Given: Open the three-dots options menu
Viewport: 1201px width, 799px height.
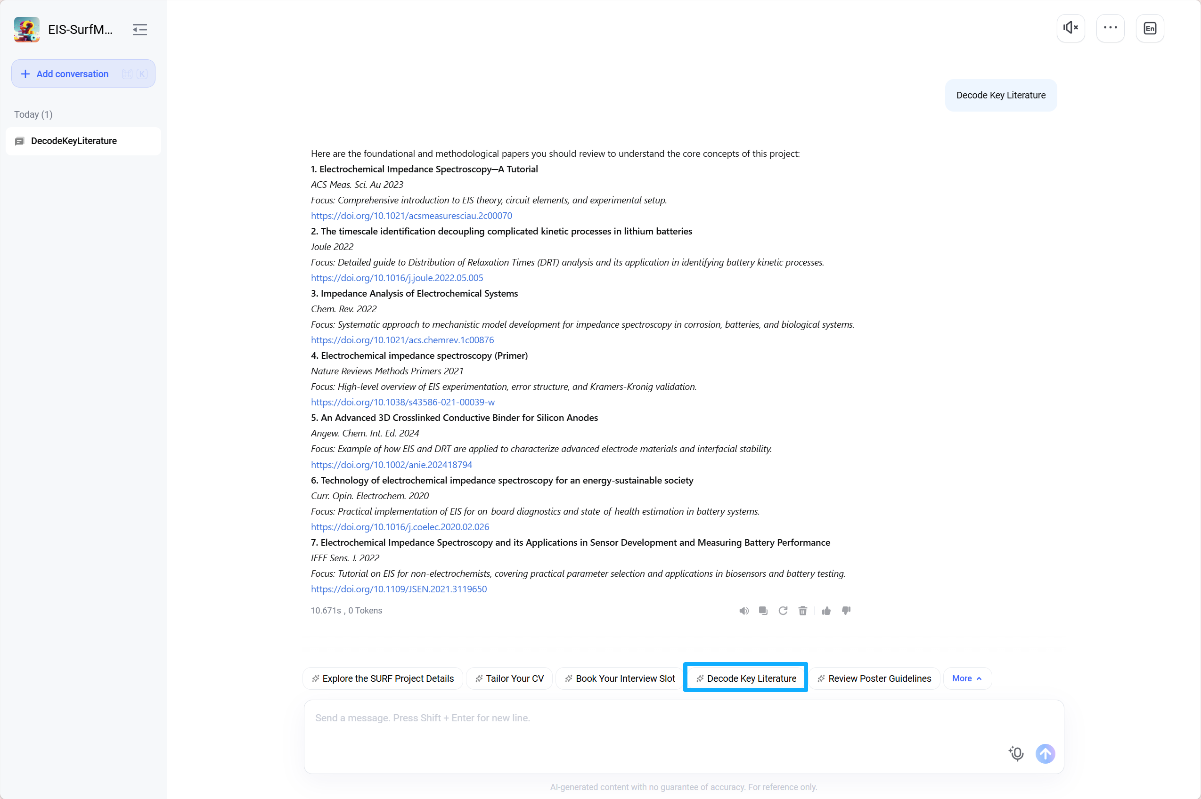Looking at the screenshot, I should pyautogui.click(x=1110, y=28).
